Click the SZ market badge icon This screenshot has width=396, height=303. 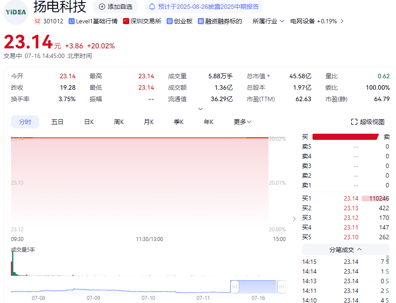point(37,21)
